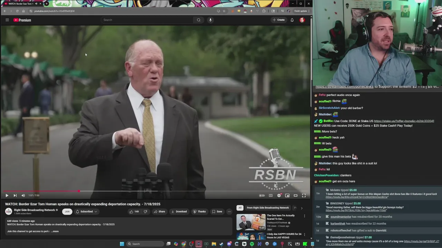442x248 pixels.
Task: Enable miniplayer mode icon
Action: click(287, 195)
